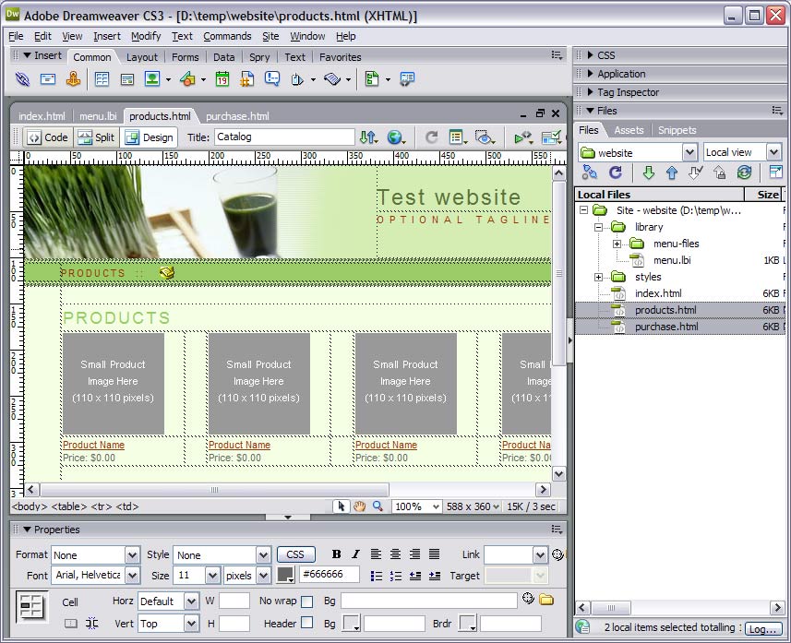
Task: Select the Zoom tool in status bar
Action: tap(378, 506)
